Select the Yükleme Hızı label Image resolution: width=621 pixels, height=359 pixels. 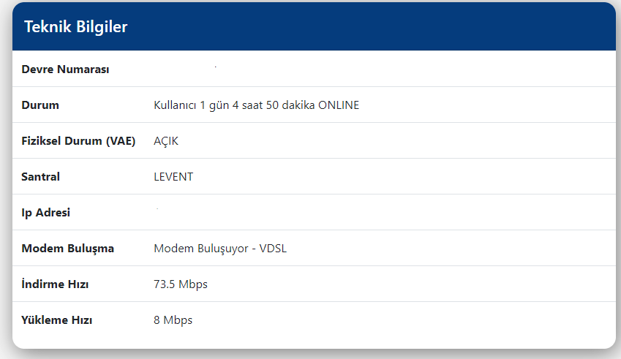[57, 320]
